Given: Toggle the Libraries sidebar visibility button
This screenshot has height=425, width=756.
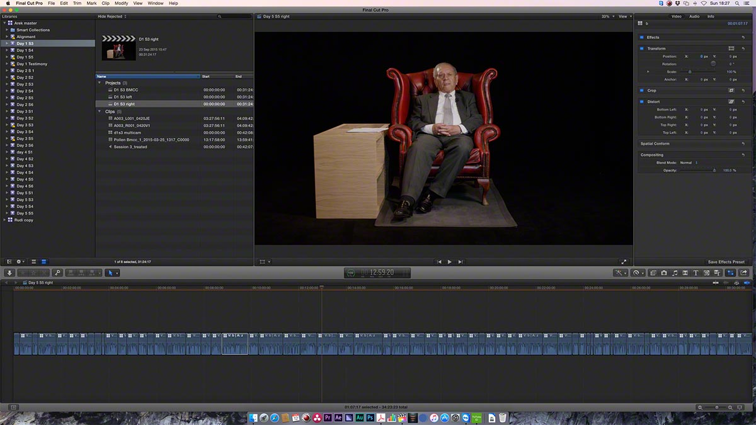Looking at the screenshot, I should point(9,261).
